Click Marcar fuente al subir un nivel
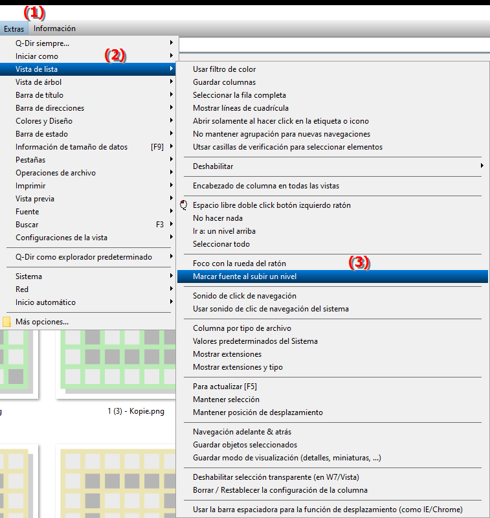The height and width of the screenshot is (518, 490). tap(333, 276)
